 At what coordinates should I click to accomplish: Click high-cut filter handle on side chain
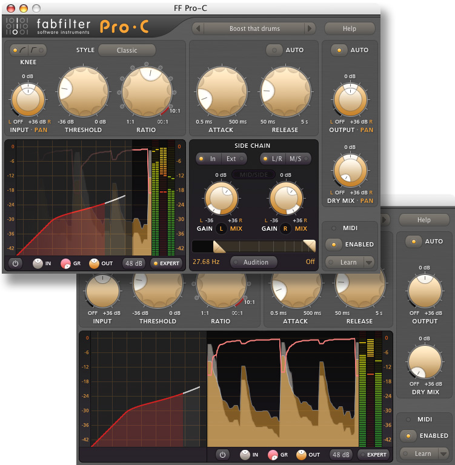tap(309, 246)
